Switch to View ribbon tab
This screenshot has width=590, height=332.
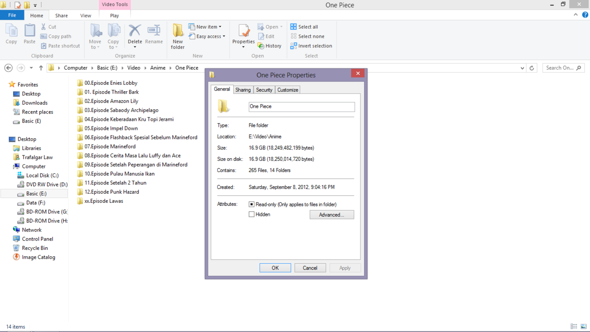(x=86, y=16)
